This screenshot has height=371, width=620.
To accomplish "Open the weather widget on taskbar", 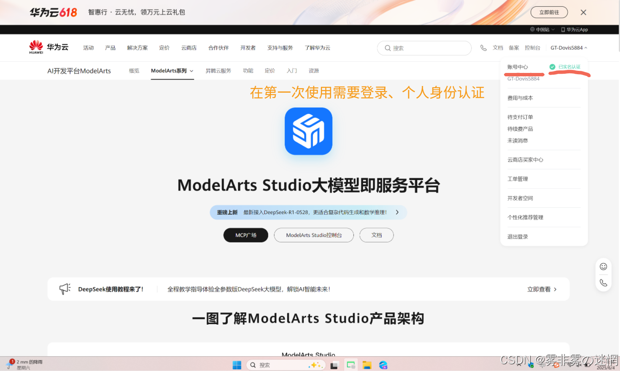I will tap(24, 365).
